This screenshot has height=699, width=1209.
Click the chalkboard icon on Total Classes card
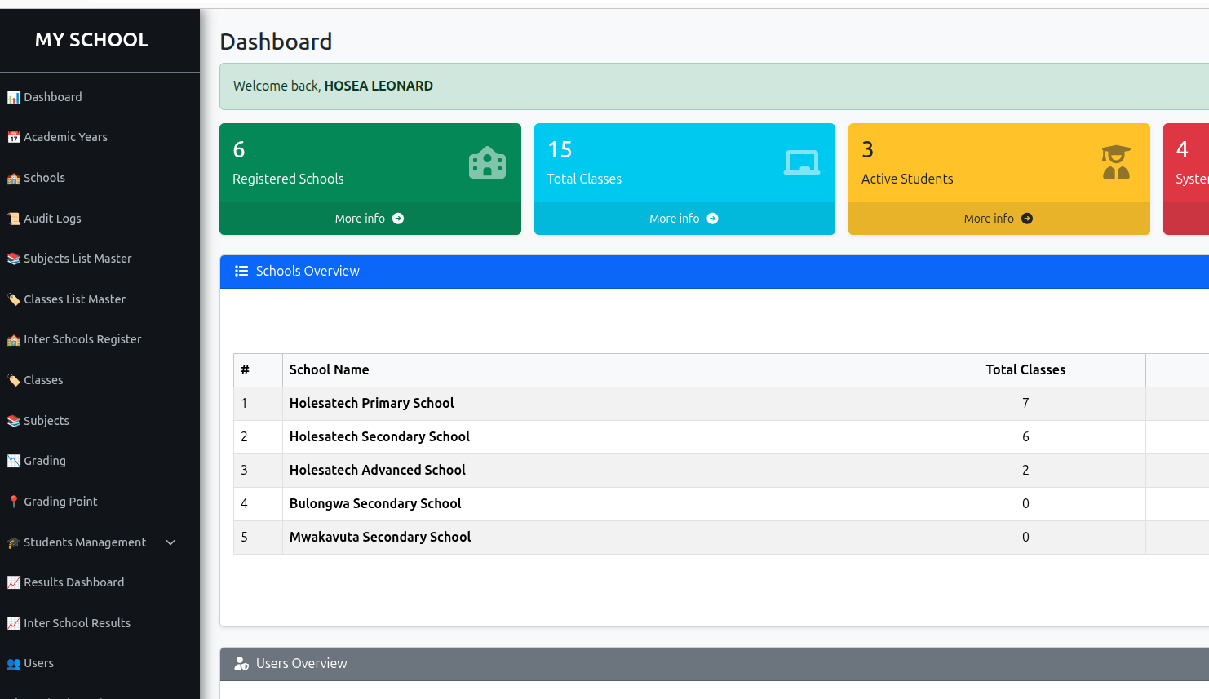[801, 162]
